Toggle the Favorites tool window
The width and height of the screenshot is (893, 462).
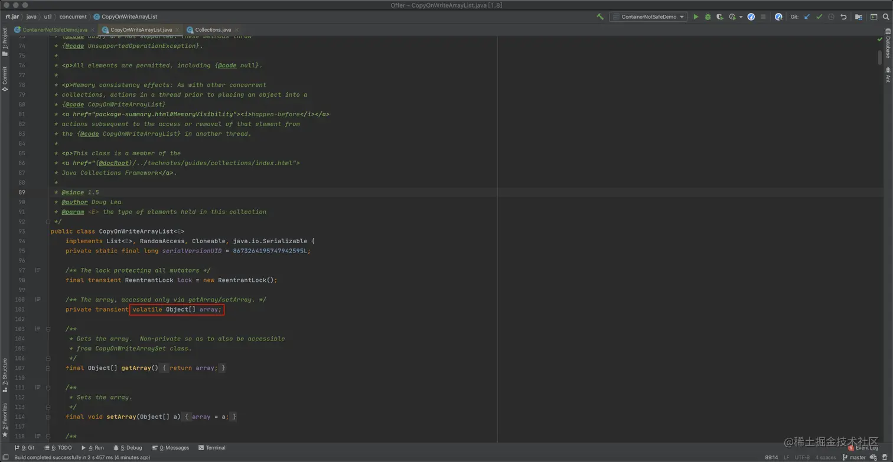click(5, 420)
